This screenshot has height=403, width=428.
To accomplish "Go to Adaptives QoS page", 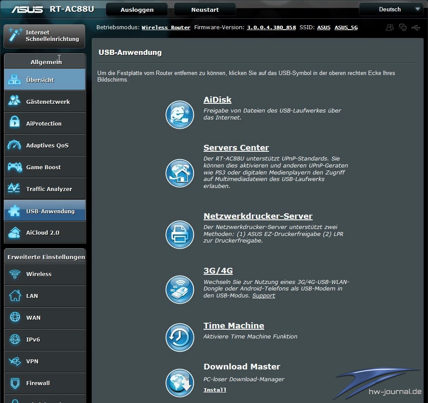I will pyautogui.click(x=45, y=145).
